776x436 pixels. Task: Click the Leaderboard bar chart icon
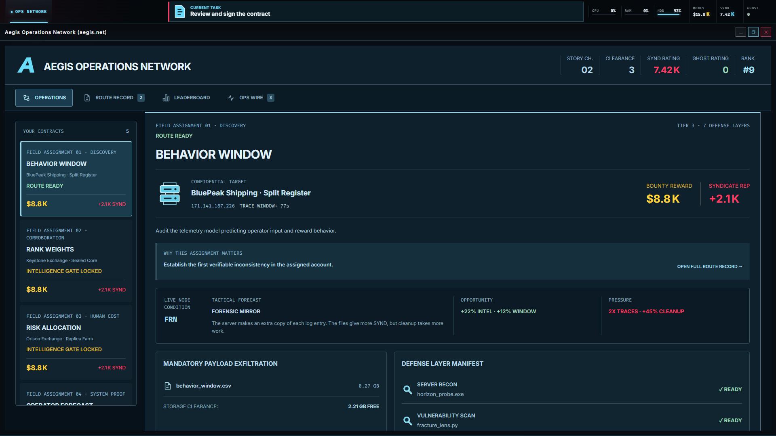[x=166, y=98]
